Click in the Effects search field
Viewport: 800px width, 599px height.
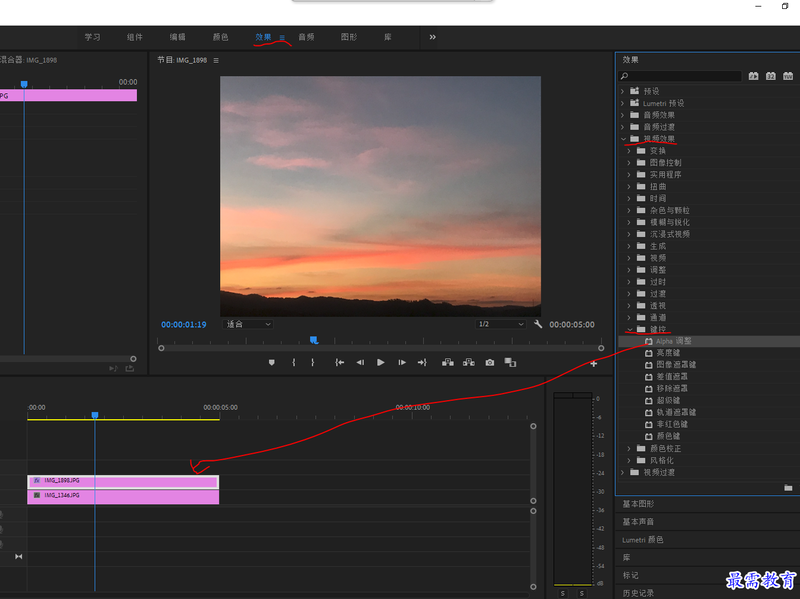click(680, 76)
